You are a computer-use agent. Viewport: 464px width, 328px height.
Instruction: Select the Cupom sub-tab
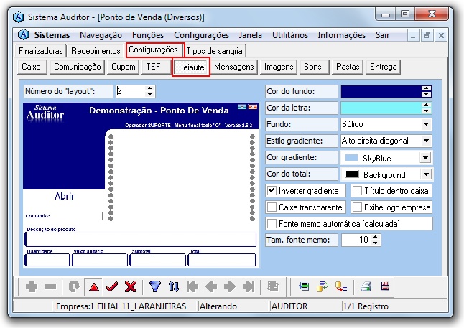[124, 67]
